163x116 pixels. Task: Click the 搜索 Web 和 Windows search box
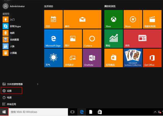coord(38,112)
